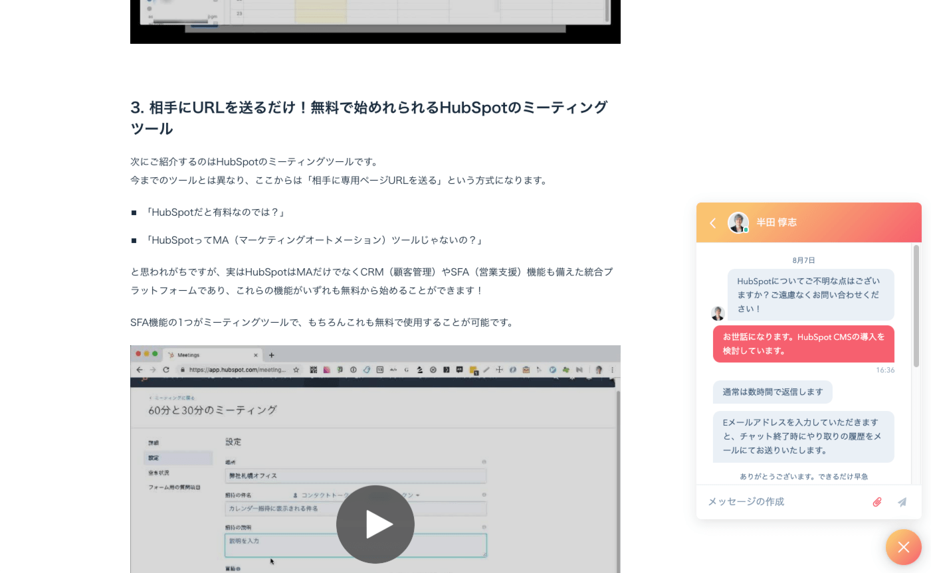Click the back chevron in chat header
This screenshot has width=931, height=573.
click(x=712, y=223)
